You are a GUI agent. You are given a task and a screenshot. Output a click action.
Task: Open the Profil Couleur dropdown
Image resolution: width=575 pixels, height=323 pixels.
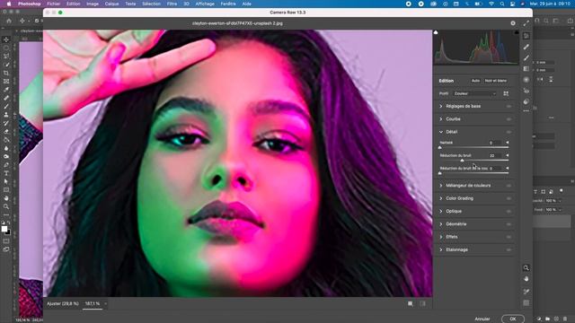[x=475, y=93]
